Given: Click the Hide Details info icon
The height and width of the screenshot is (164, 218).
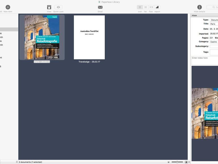Looking at the screenshot, I should pos(200,7).
